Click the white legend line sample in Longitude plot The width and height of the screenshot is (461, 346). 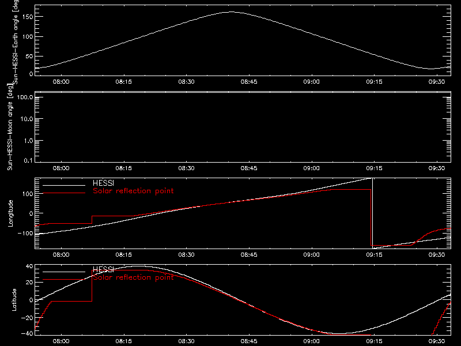[64, 185]
